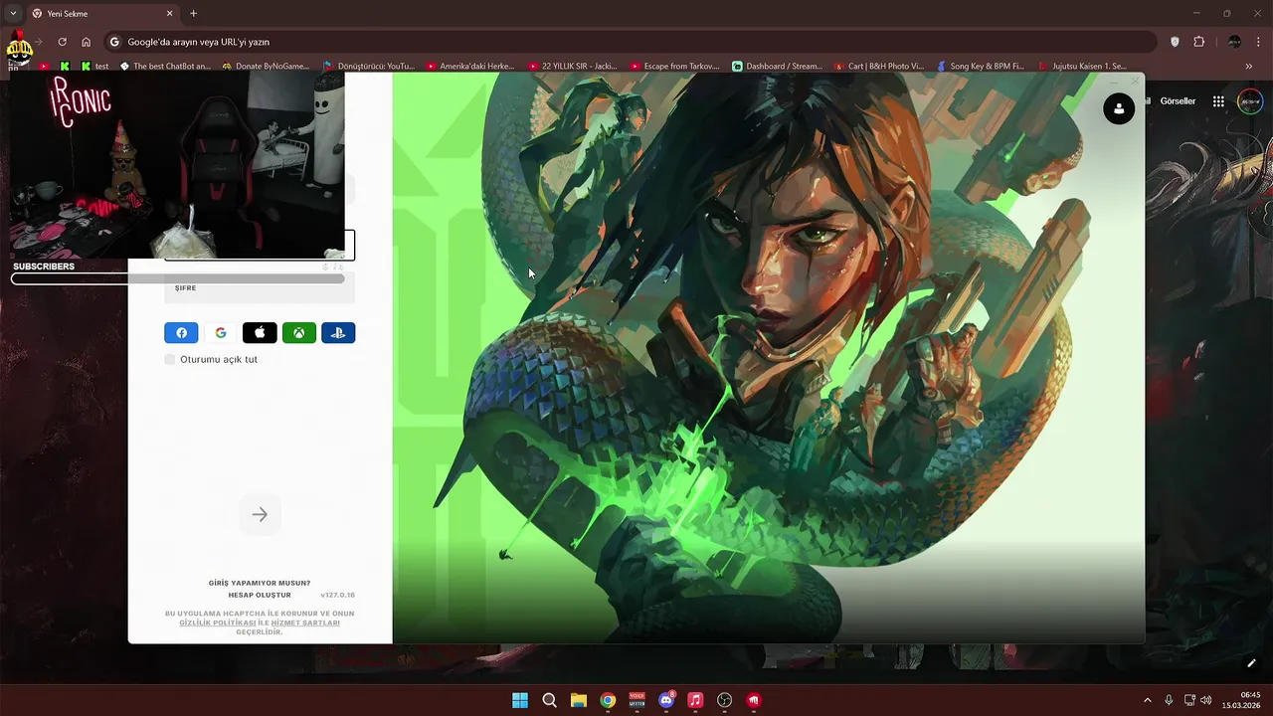Image resolution: width=1273 pixels, height=716 pixels.
Task: Click the ŞİFRE password field
Action: (x=260, y=287)
